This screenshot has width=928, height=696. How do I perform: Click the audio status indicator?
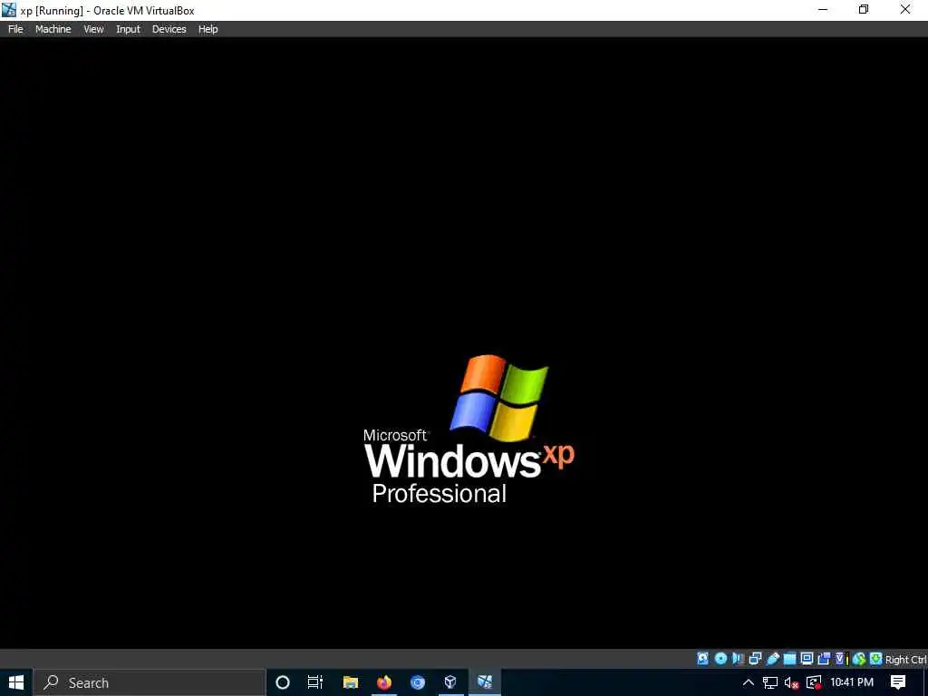[738, 659]
